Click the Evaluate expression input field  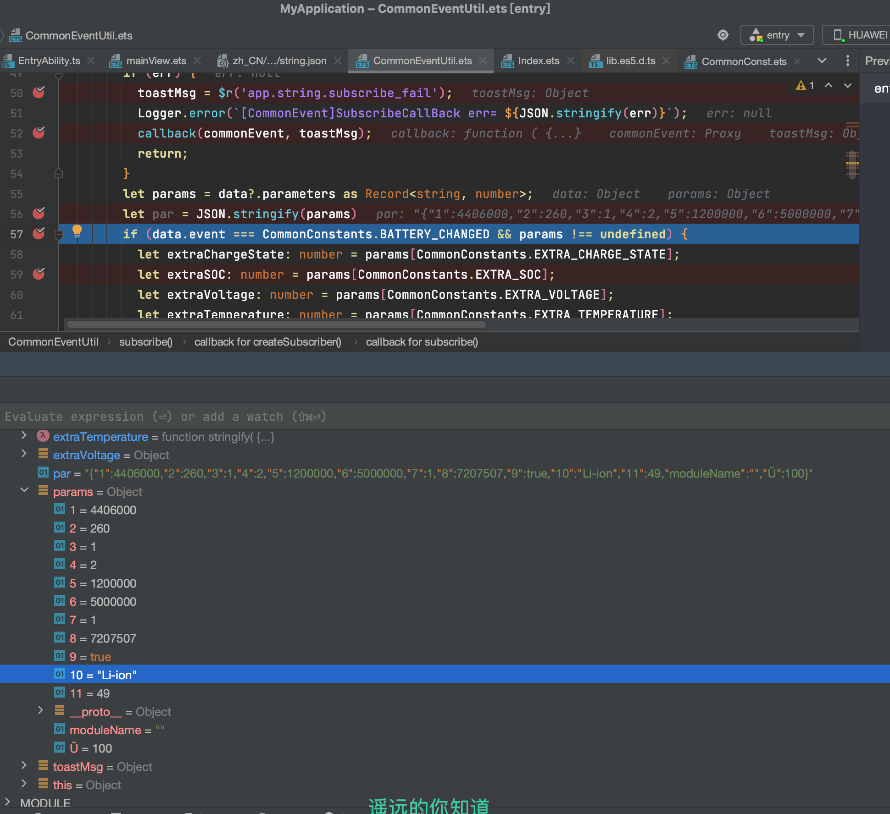click(x=445, y=417)
